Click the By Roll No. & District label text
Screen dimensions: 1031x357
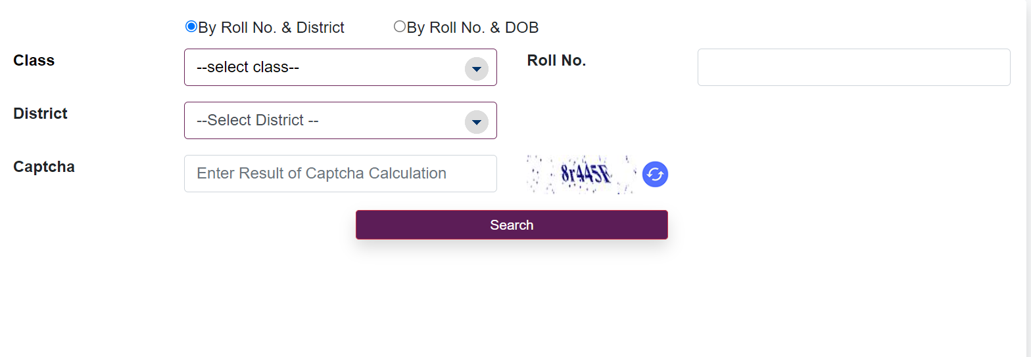tap(271, 28)
